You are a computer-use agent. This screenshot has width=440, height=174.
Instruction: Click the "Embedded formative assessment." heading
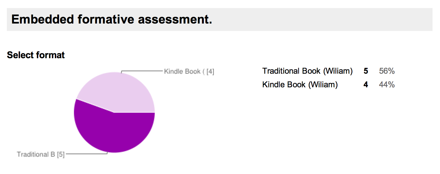pyautogui.click(x=112, y=20)
